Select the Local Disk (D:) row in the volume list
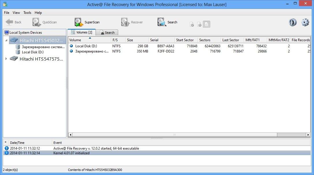The image size is (314, 175). pos(189,46)
